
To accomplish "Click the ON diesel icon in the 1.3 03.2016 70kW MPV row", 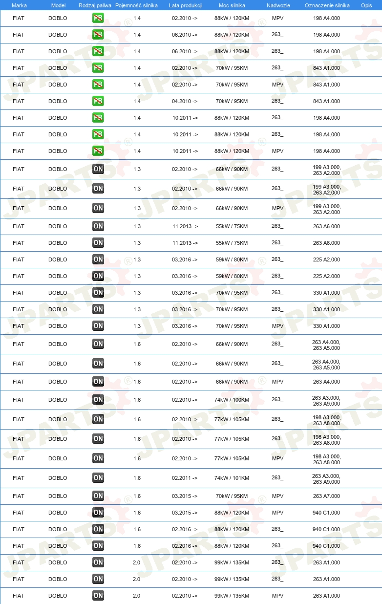I will 98,326.
